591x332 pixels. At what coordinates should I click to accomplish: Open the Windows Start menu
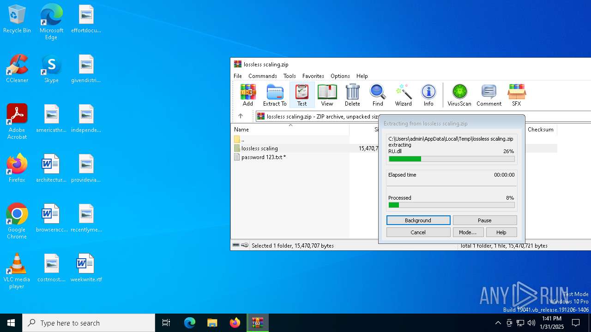click(x=11, y=323)
